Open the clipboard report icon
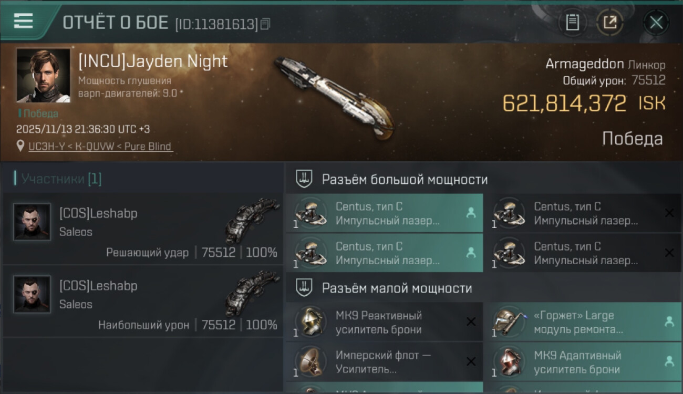 pyautogui.click(x=572, y=23)
